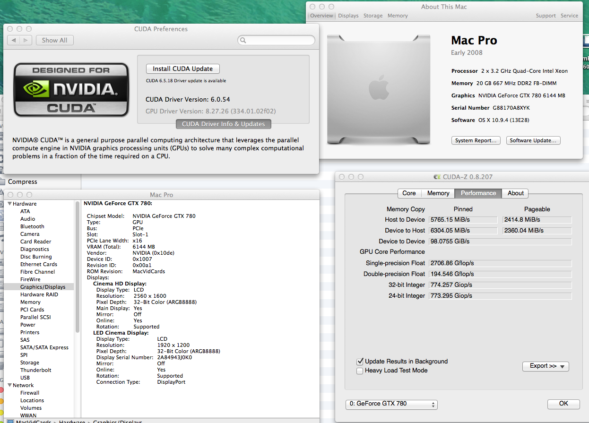The image size is (589, 423).
Task: Select USB in the sidebar
Action: pyautogui.click(x=25, y=378)
